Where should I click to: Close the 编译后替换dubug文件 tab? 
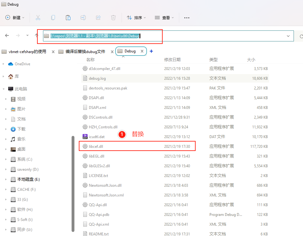(x=112, y=52)
